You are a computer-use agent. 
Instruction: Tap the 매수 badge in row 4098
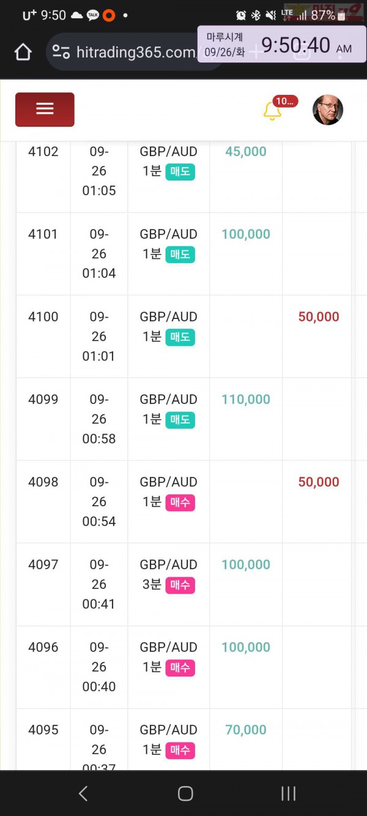tap(180, 503)
